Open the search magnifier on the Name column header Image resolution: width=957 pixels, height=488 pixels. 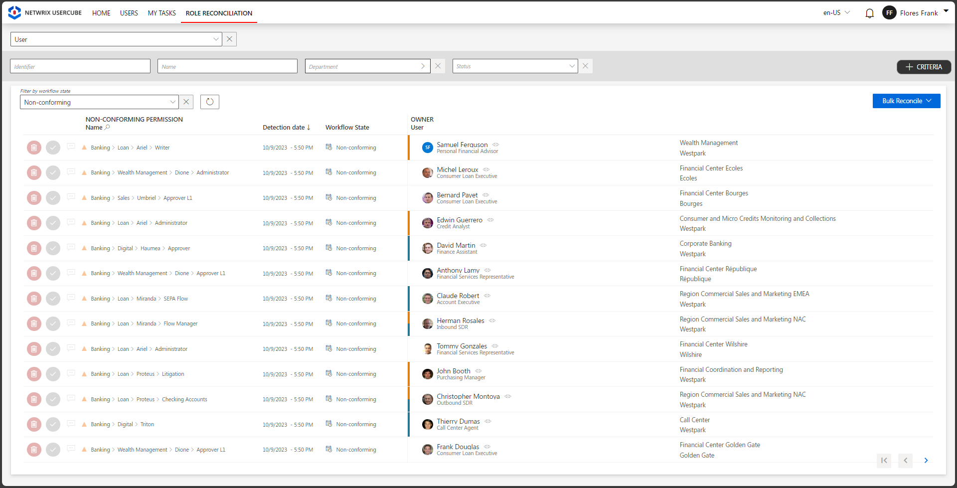click(x=108, y=128)
